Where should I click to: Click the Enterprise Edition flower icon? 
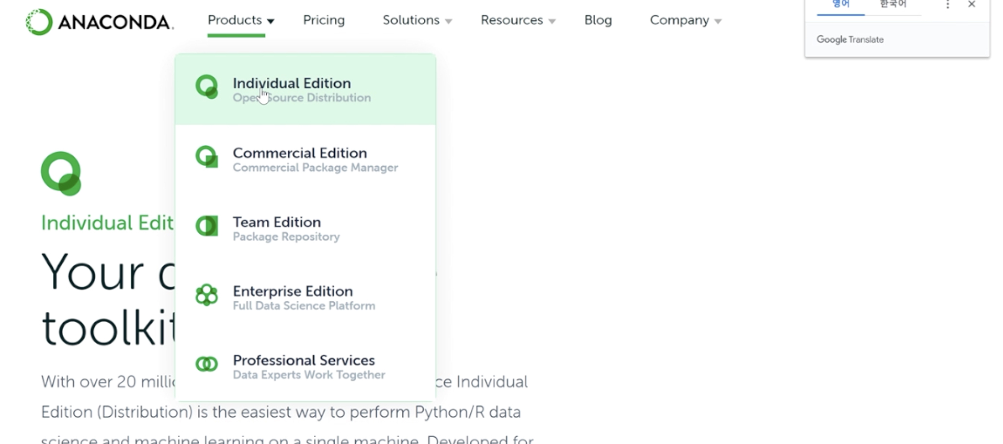[x=207, y=295]
